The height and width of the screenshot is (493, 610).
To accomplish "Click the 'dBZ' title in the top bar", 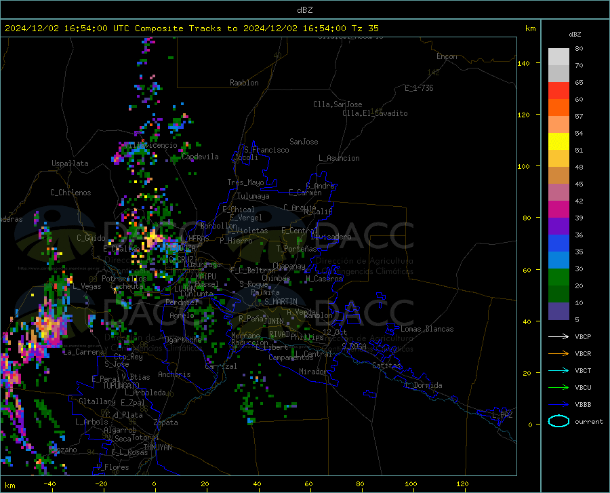I will (x=304, y=10).
